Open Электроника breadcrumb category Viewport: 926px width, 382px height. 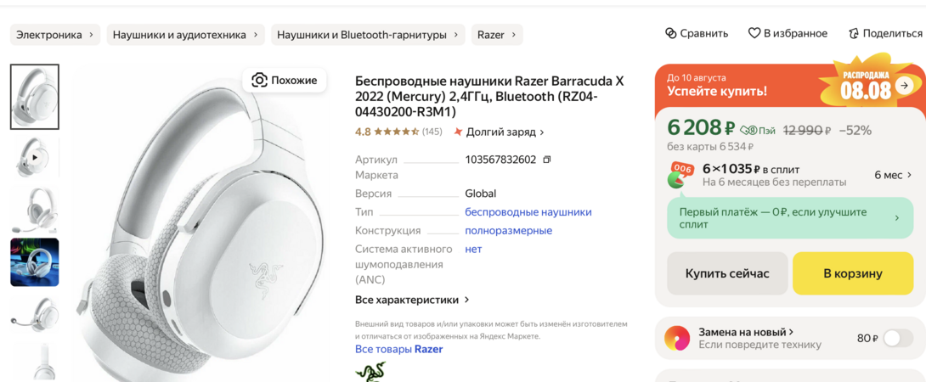click(55, 35)
